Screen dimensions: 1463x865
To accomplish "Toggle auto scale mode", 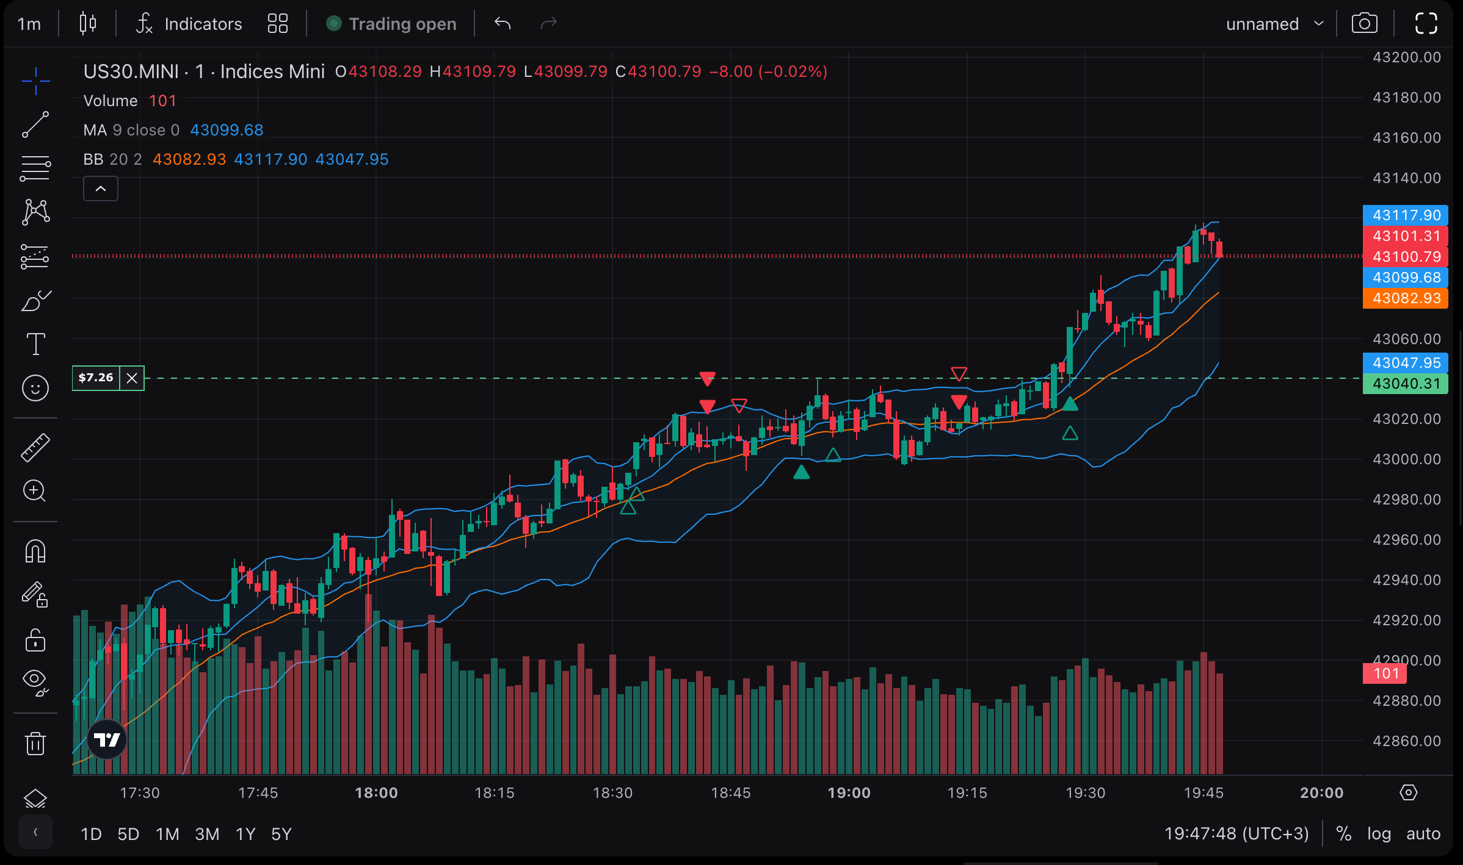I will click(x=1423, y=834).
